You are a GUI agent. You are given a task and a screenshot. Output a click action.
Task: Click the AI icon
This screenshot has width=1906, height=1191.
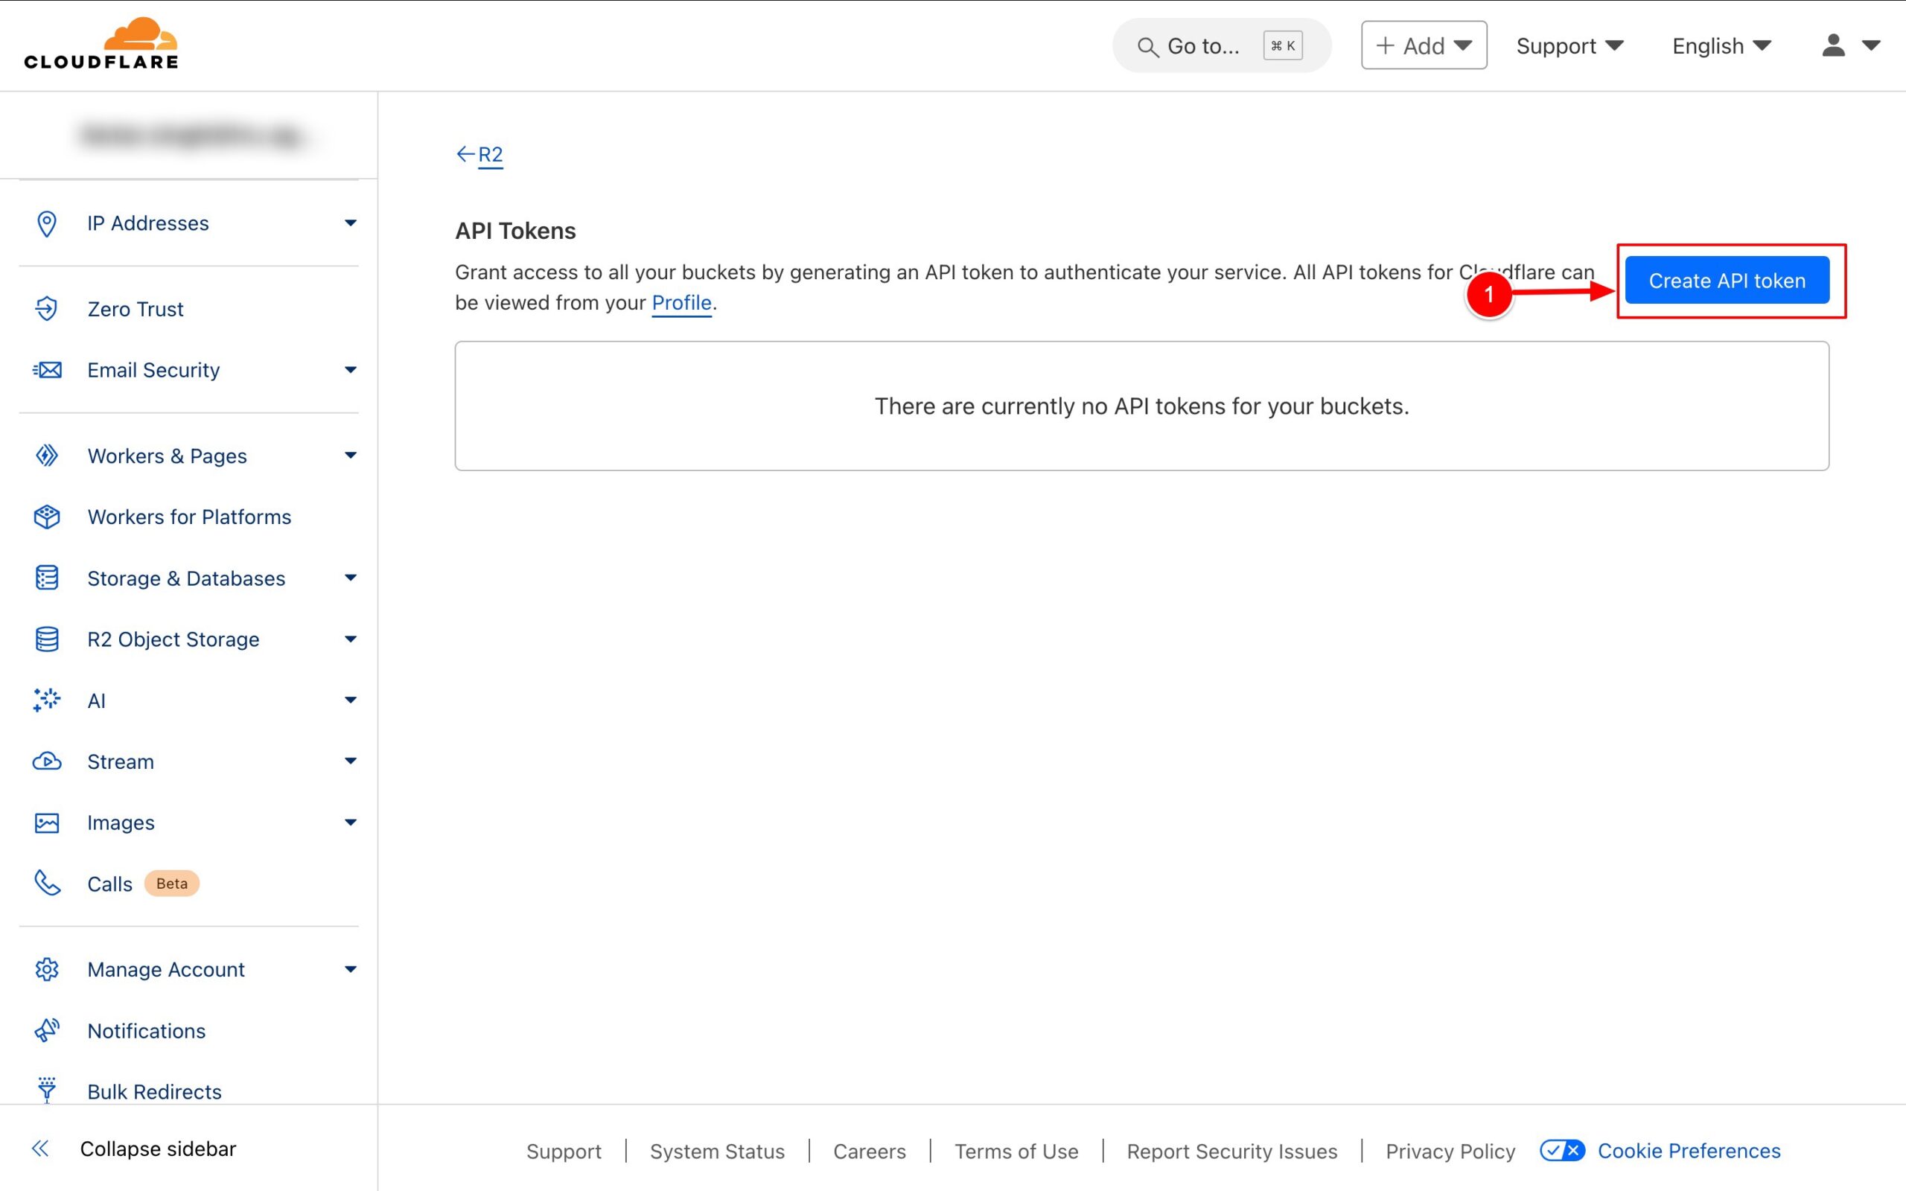(47, 700)
